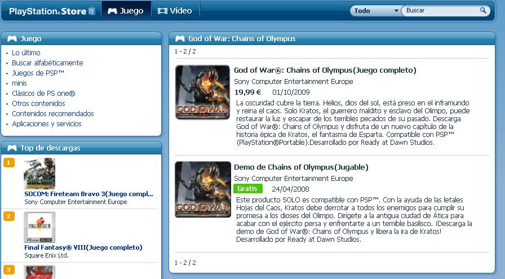
Task: Click the film icon in Vídeo tab
Action: pyautogui.click(x=162, y=11)
